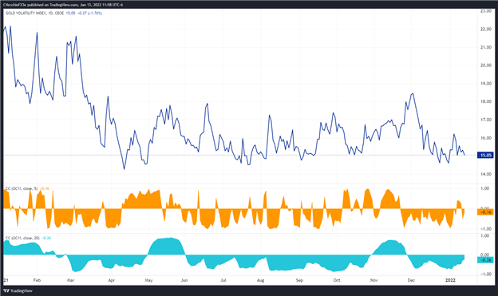498x296 pixels.
Task: Click the 2022 label on time axis
Action: [x=450, y=280]
